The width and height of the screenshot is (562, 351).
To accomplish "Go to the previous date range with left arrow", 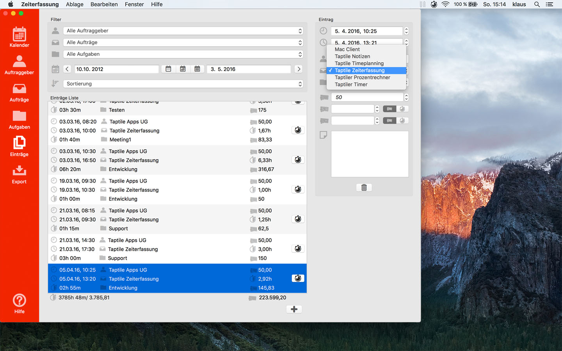I will coord(67,69).
